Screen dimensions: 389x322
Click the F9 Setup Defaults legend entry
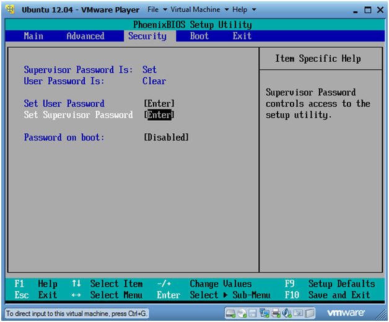tap(330, 284)
